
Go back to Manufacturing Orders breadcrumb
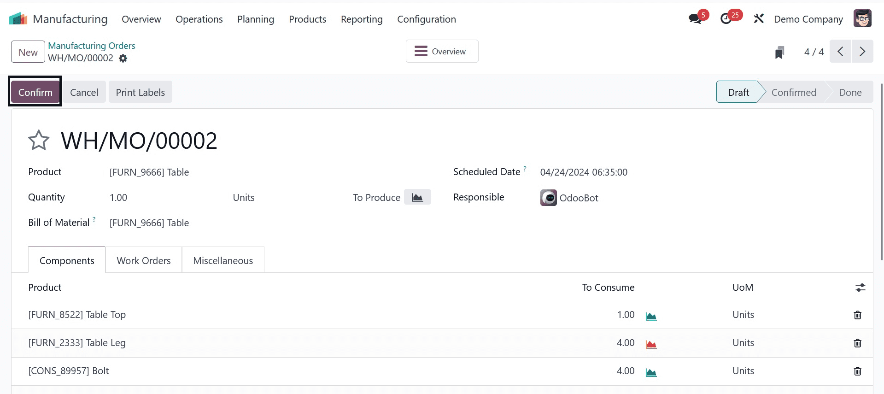click(x=92, y=46)
